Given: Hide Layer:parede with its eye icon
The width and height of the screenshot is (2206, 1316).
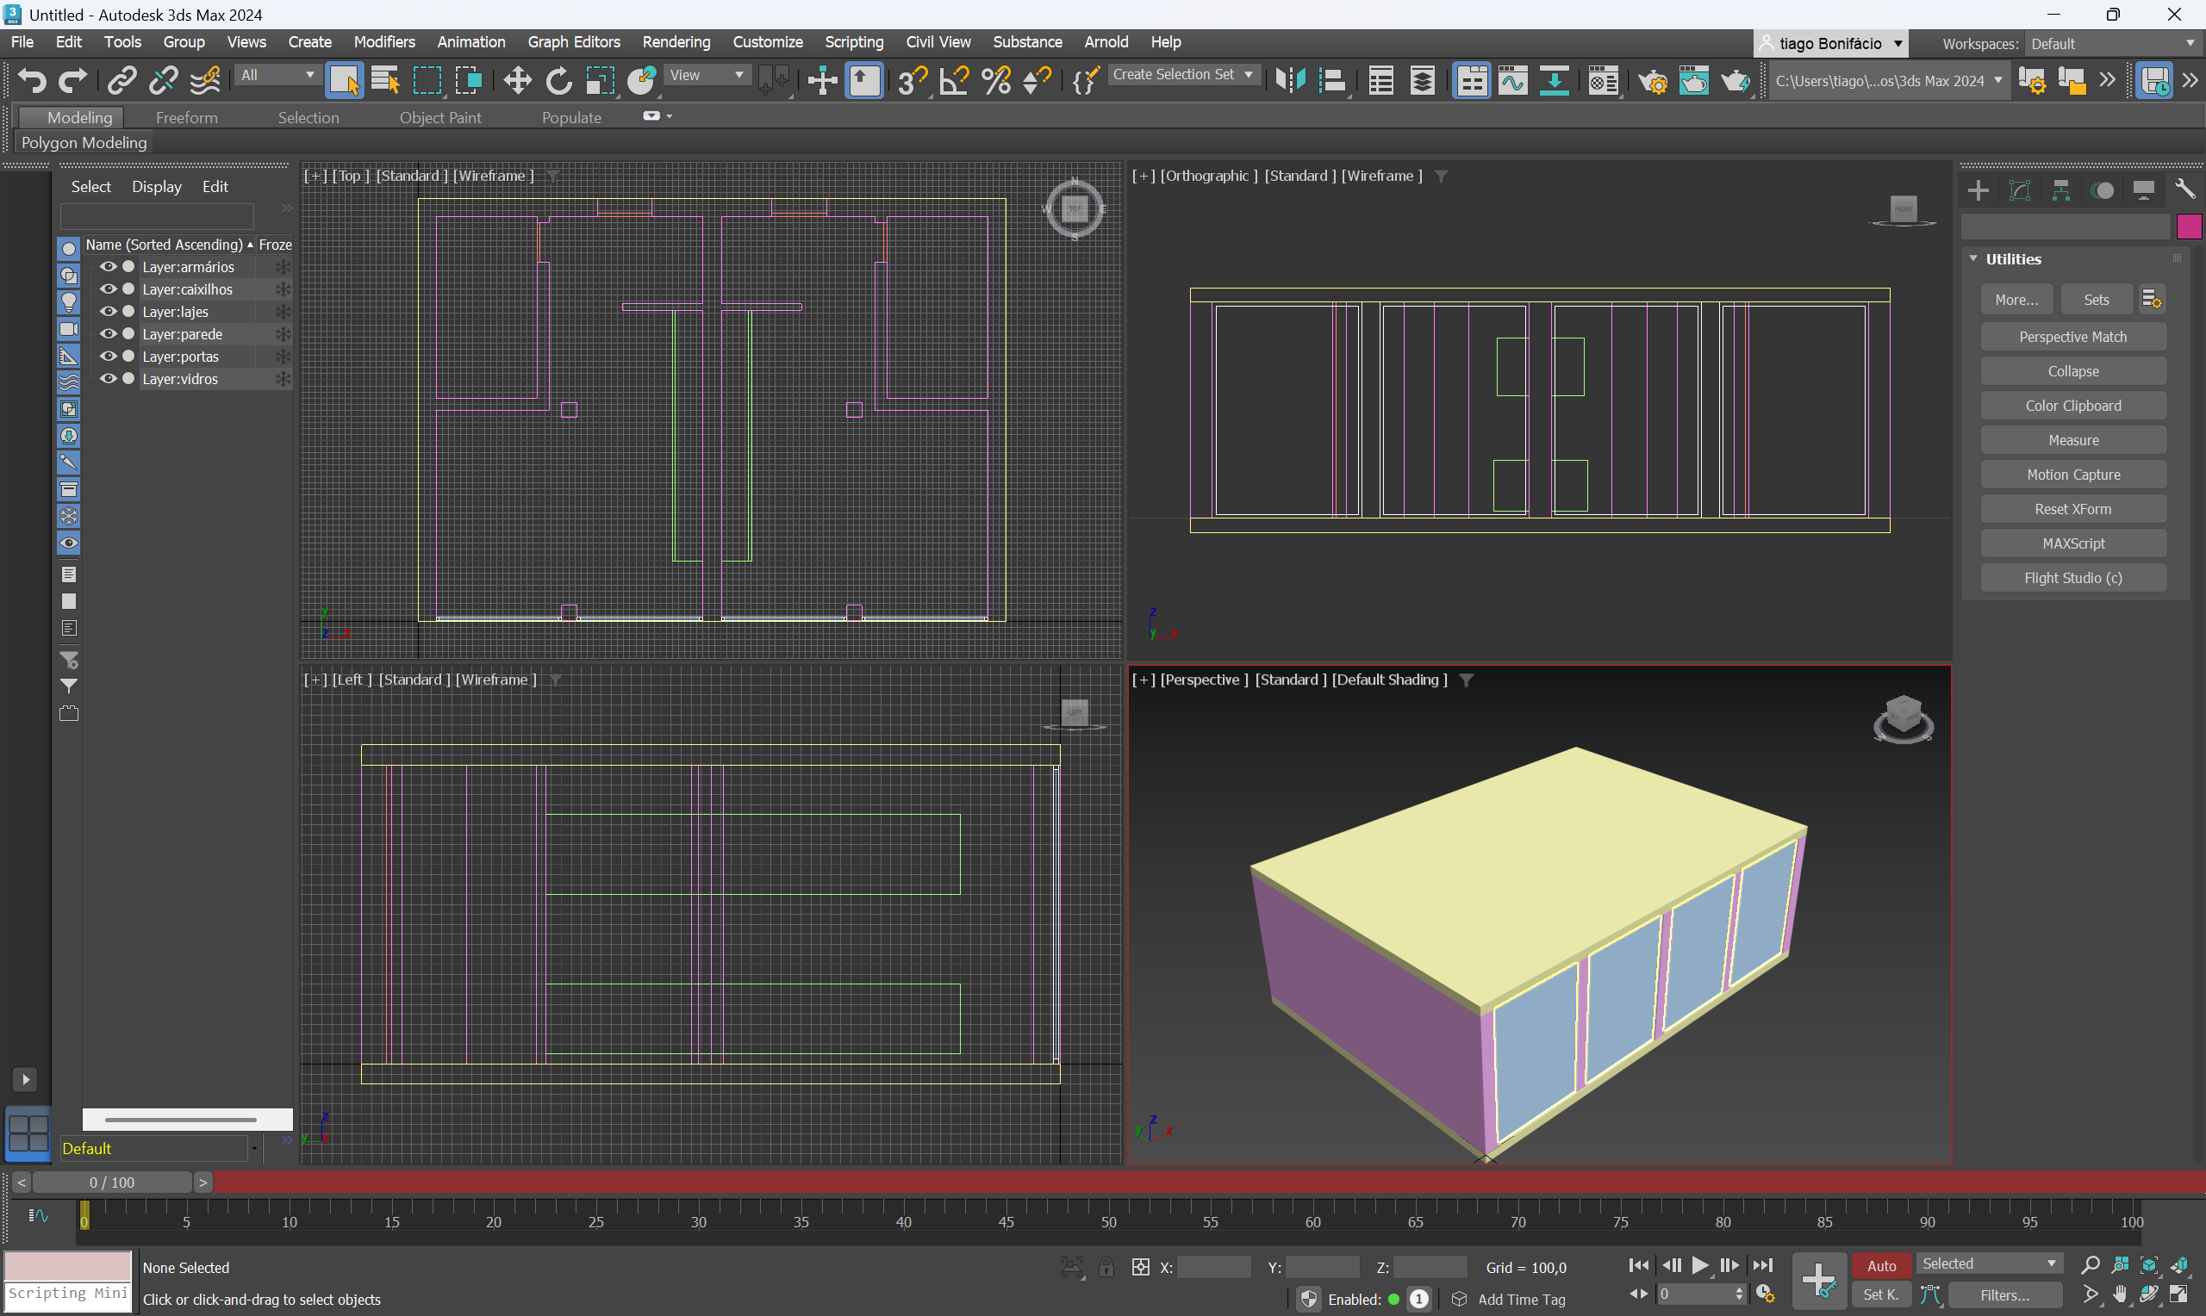Looking at the screenshot, I should 109,334.
